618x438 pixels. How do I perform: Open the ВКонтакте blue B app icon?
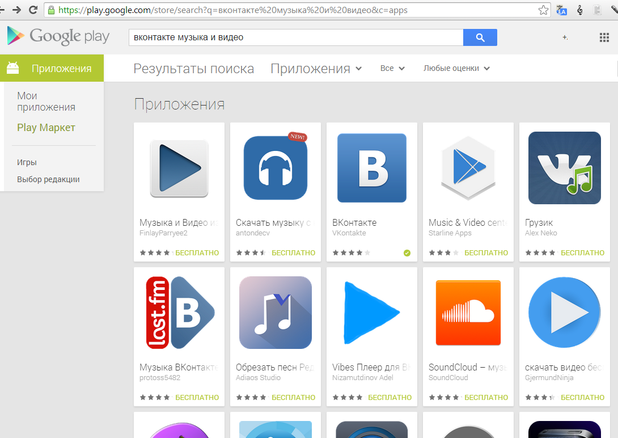(372, 168)
